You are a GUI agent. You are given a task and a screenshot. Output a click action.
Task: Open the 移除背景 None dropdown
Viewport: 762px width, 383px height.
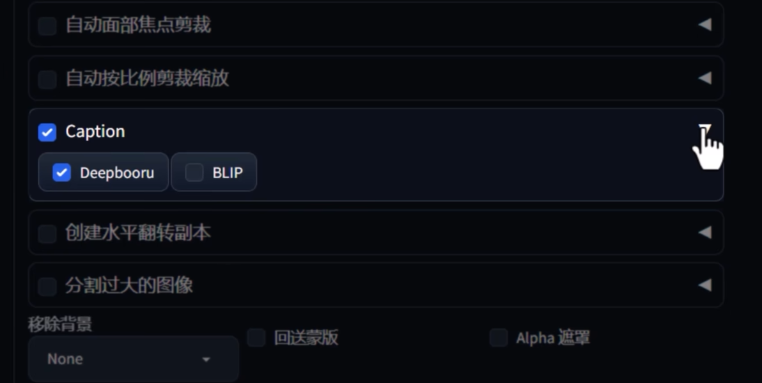pos(133,359)
